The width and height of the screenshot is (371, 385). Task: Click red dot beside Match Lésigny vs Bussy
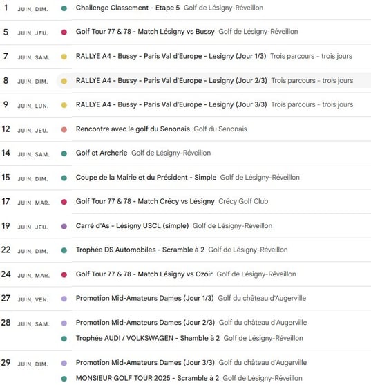click(x=64, y=32)
